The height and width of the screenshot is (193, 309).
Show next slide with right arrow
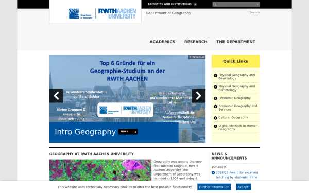198,96
